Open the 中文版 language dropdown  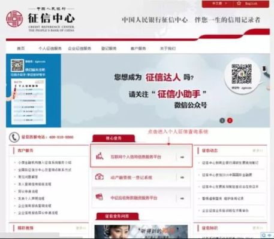[219, 4]
